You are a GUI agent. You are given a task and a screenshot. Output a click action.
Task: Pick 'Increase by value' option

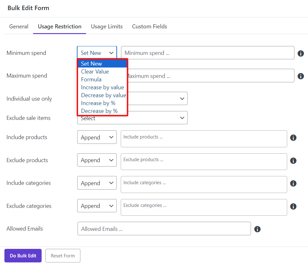[102, 87]
